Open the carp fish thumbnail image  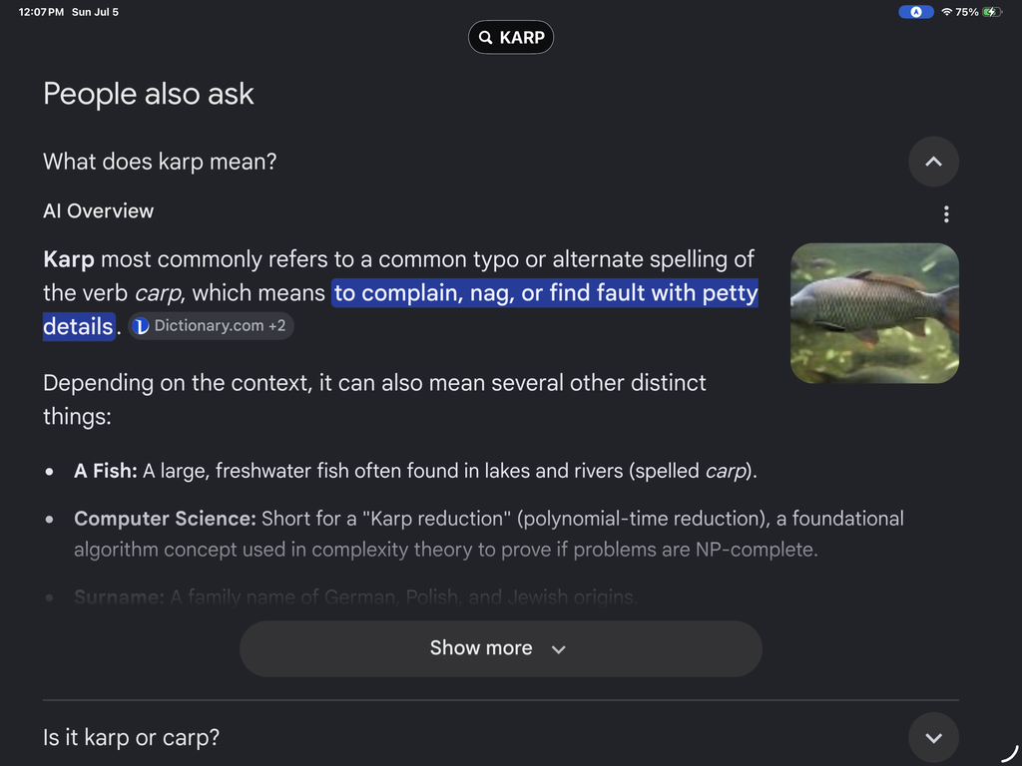point(874,313)
